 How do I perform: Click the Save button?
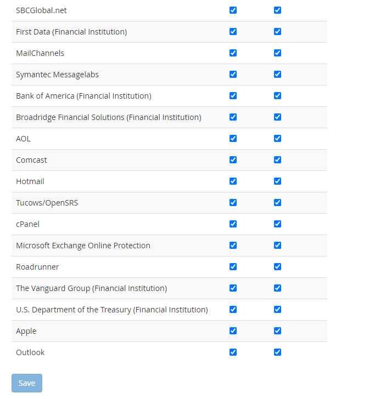27,383
